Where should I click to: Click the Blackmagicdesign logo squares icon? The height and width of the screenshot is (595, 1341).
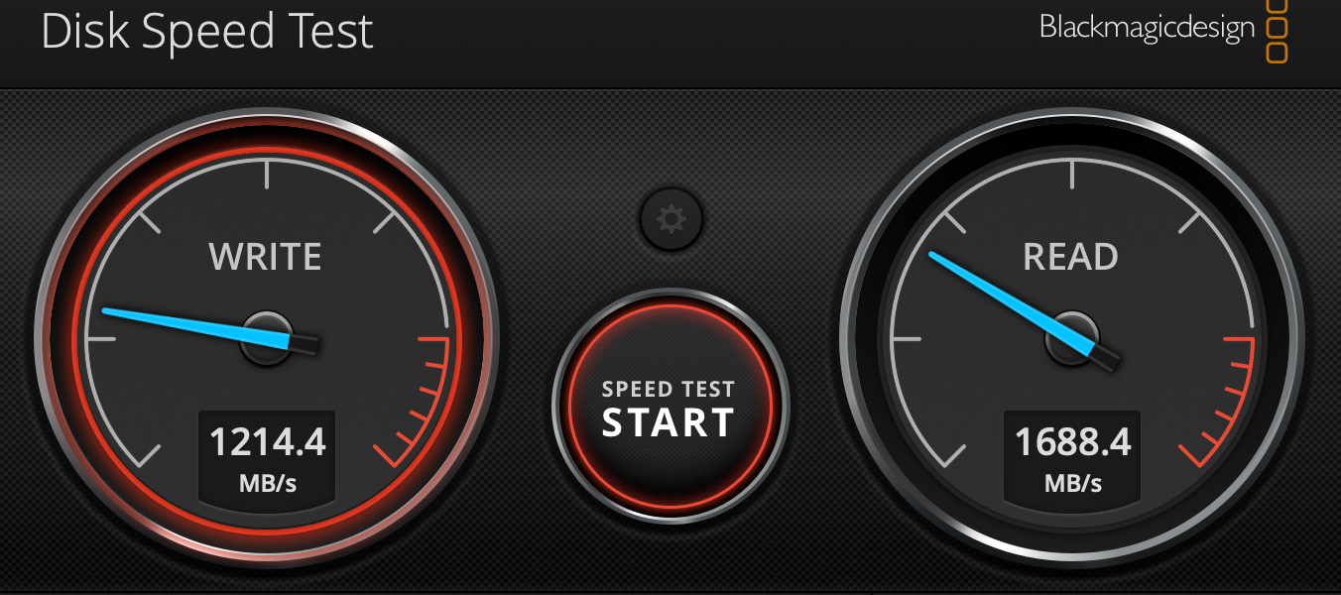(x=1279, y=30)
